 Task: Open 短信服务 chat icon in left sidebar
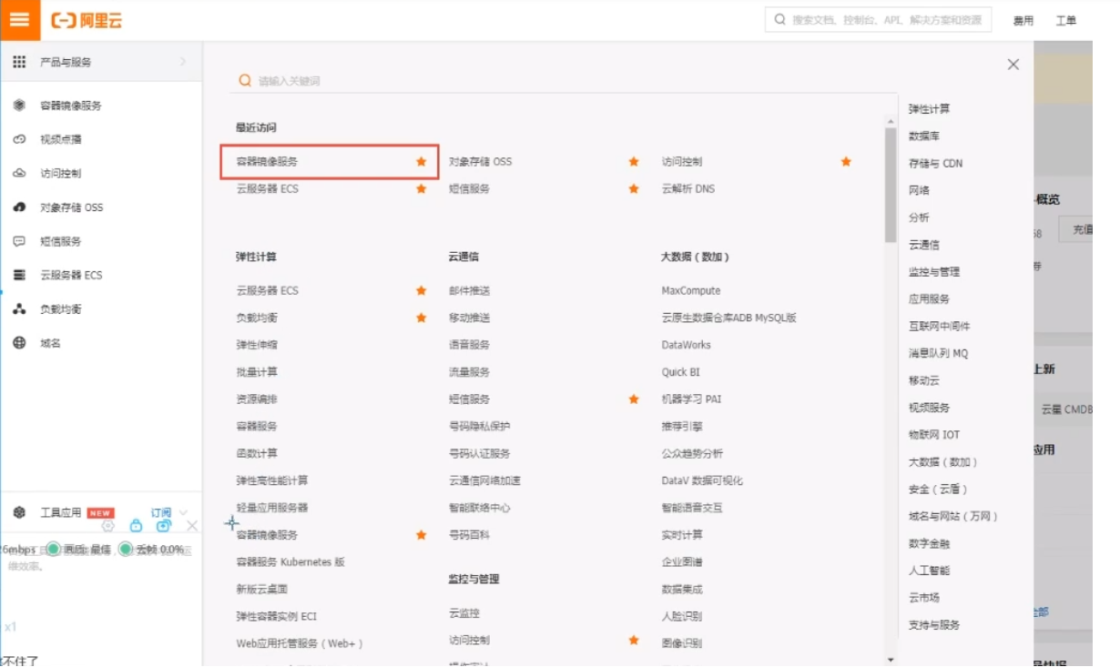tap(19, 241)
